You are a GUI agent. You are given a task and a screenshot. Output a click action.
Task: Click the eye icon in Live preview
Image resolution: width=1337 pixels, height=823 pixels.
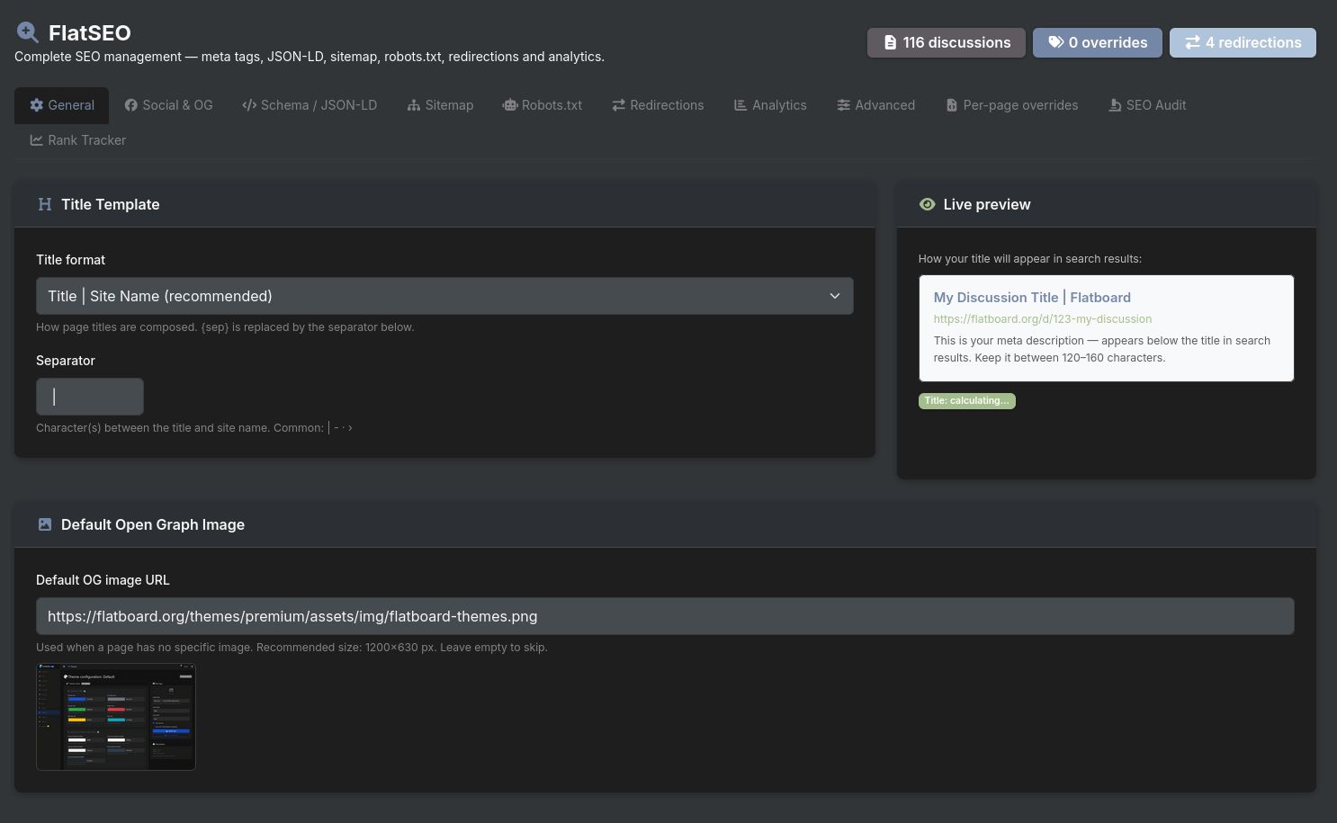pyautogui.click(x=927, y=204)
